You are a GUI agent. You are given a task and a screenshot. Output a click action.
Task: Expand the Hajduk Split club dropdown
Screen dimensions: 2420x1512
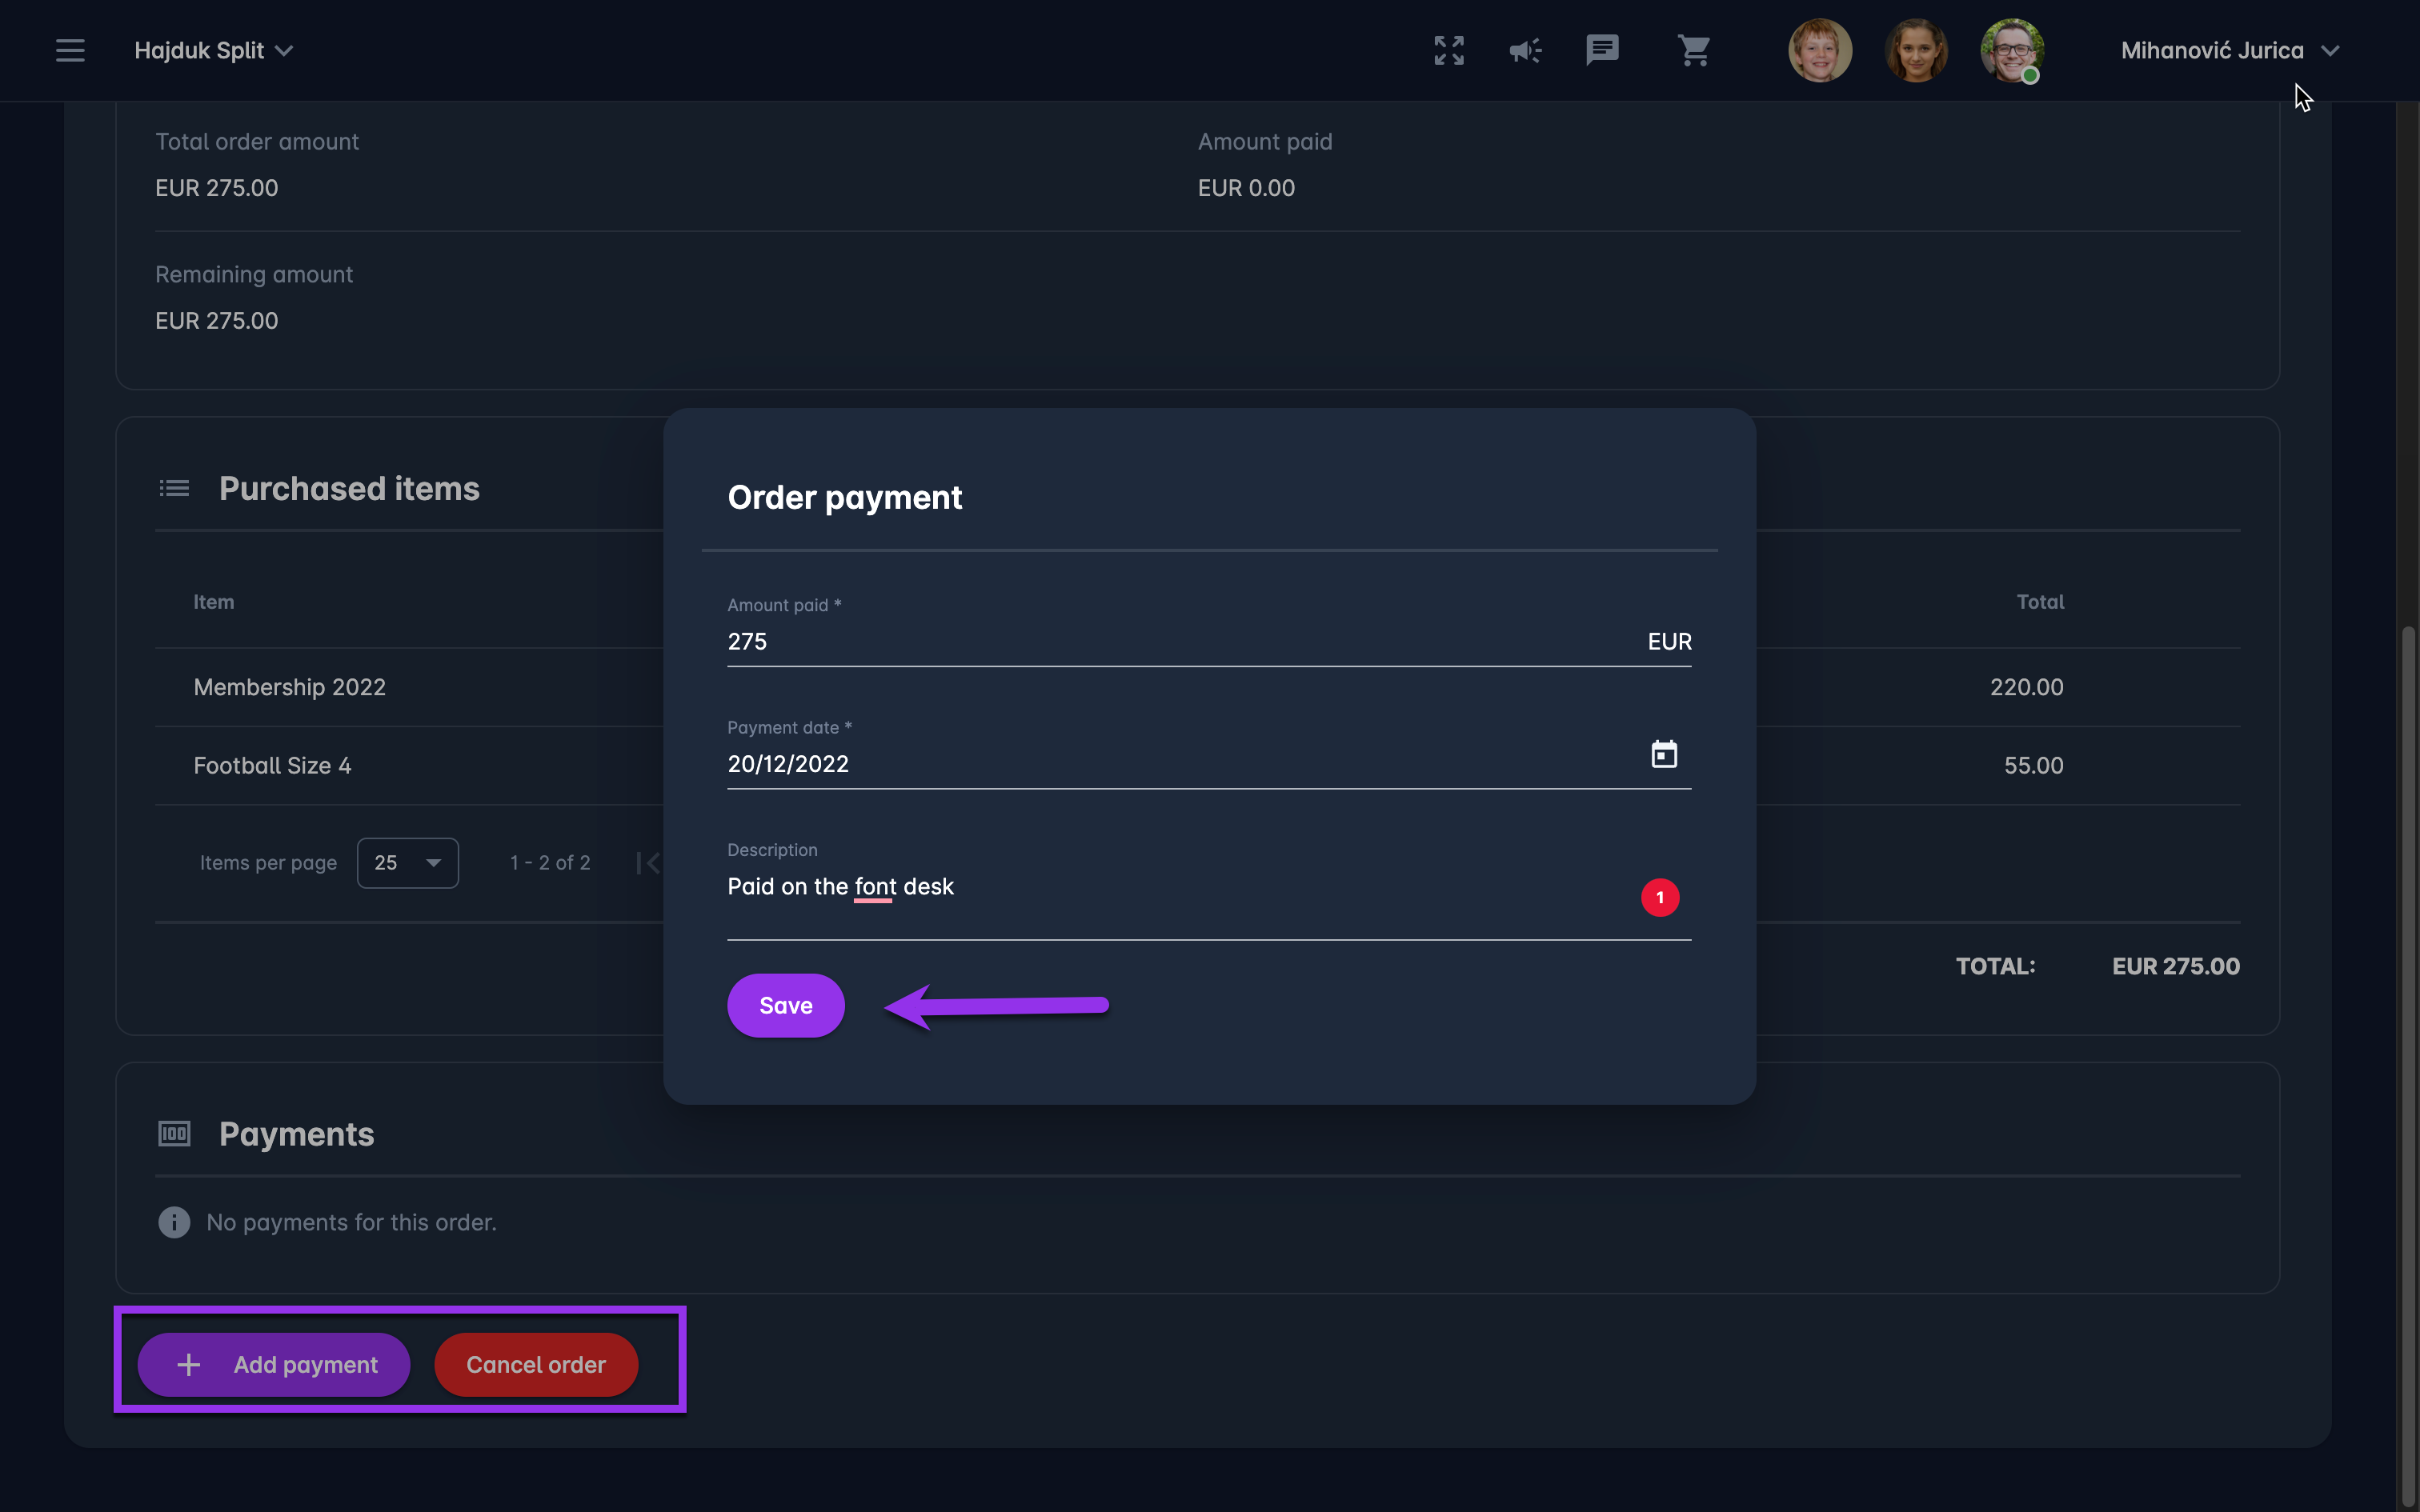(213, 50)
